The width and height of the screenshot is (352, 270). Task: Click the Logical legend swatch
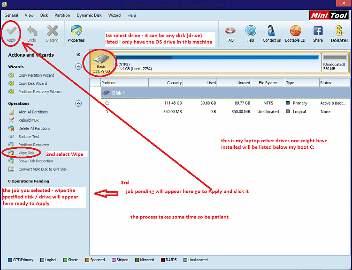(x=42, y=260)
